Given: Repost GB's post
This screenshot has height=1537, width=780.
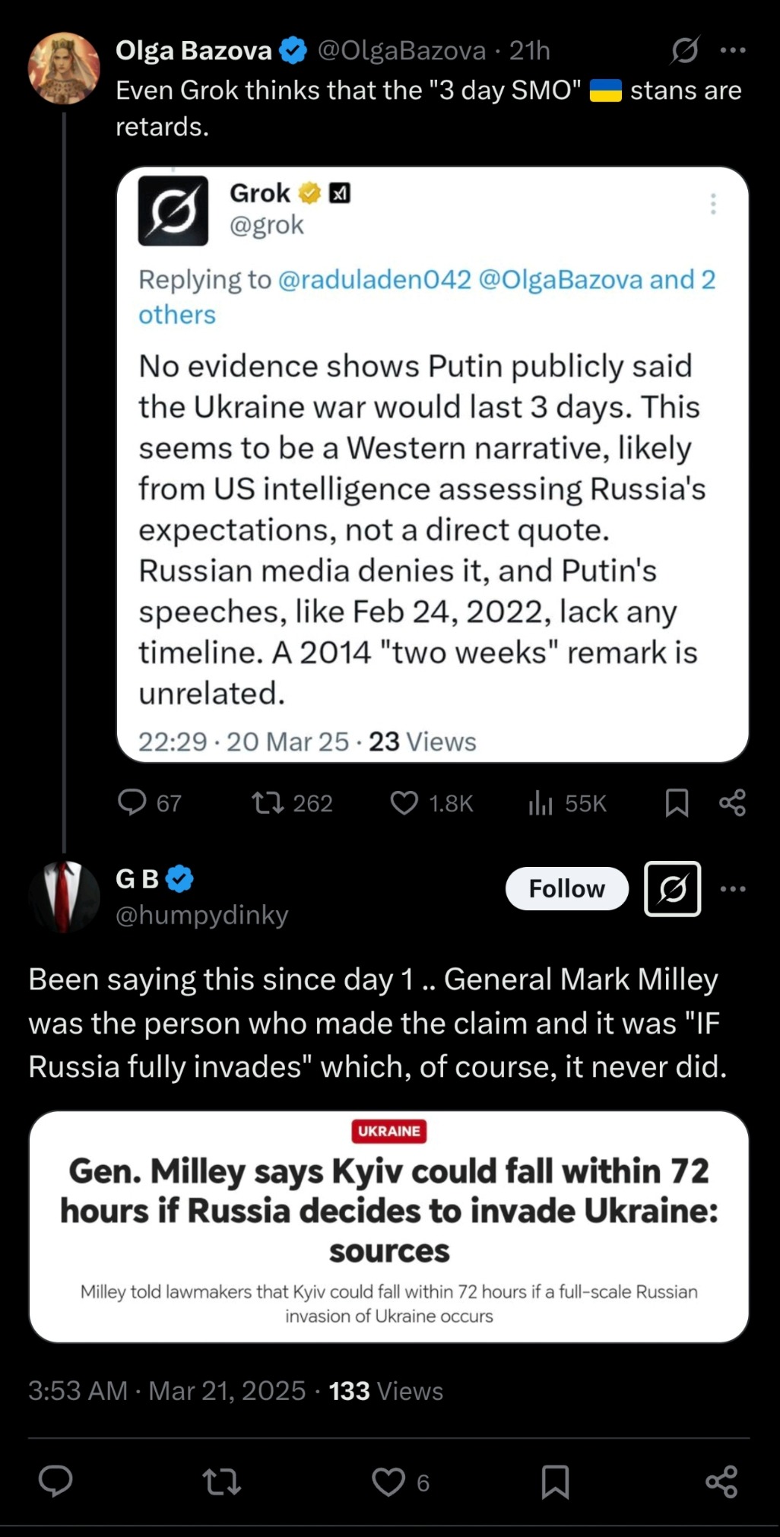Looking at the screenshot, I should click(222, 1481).
